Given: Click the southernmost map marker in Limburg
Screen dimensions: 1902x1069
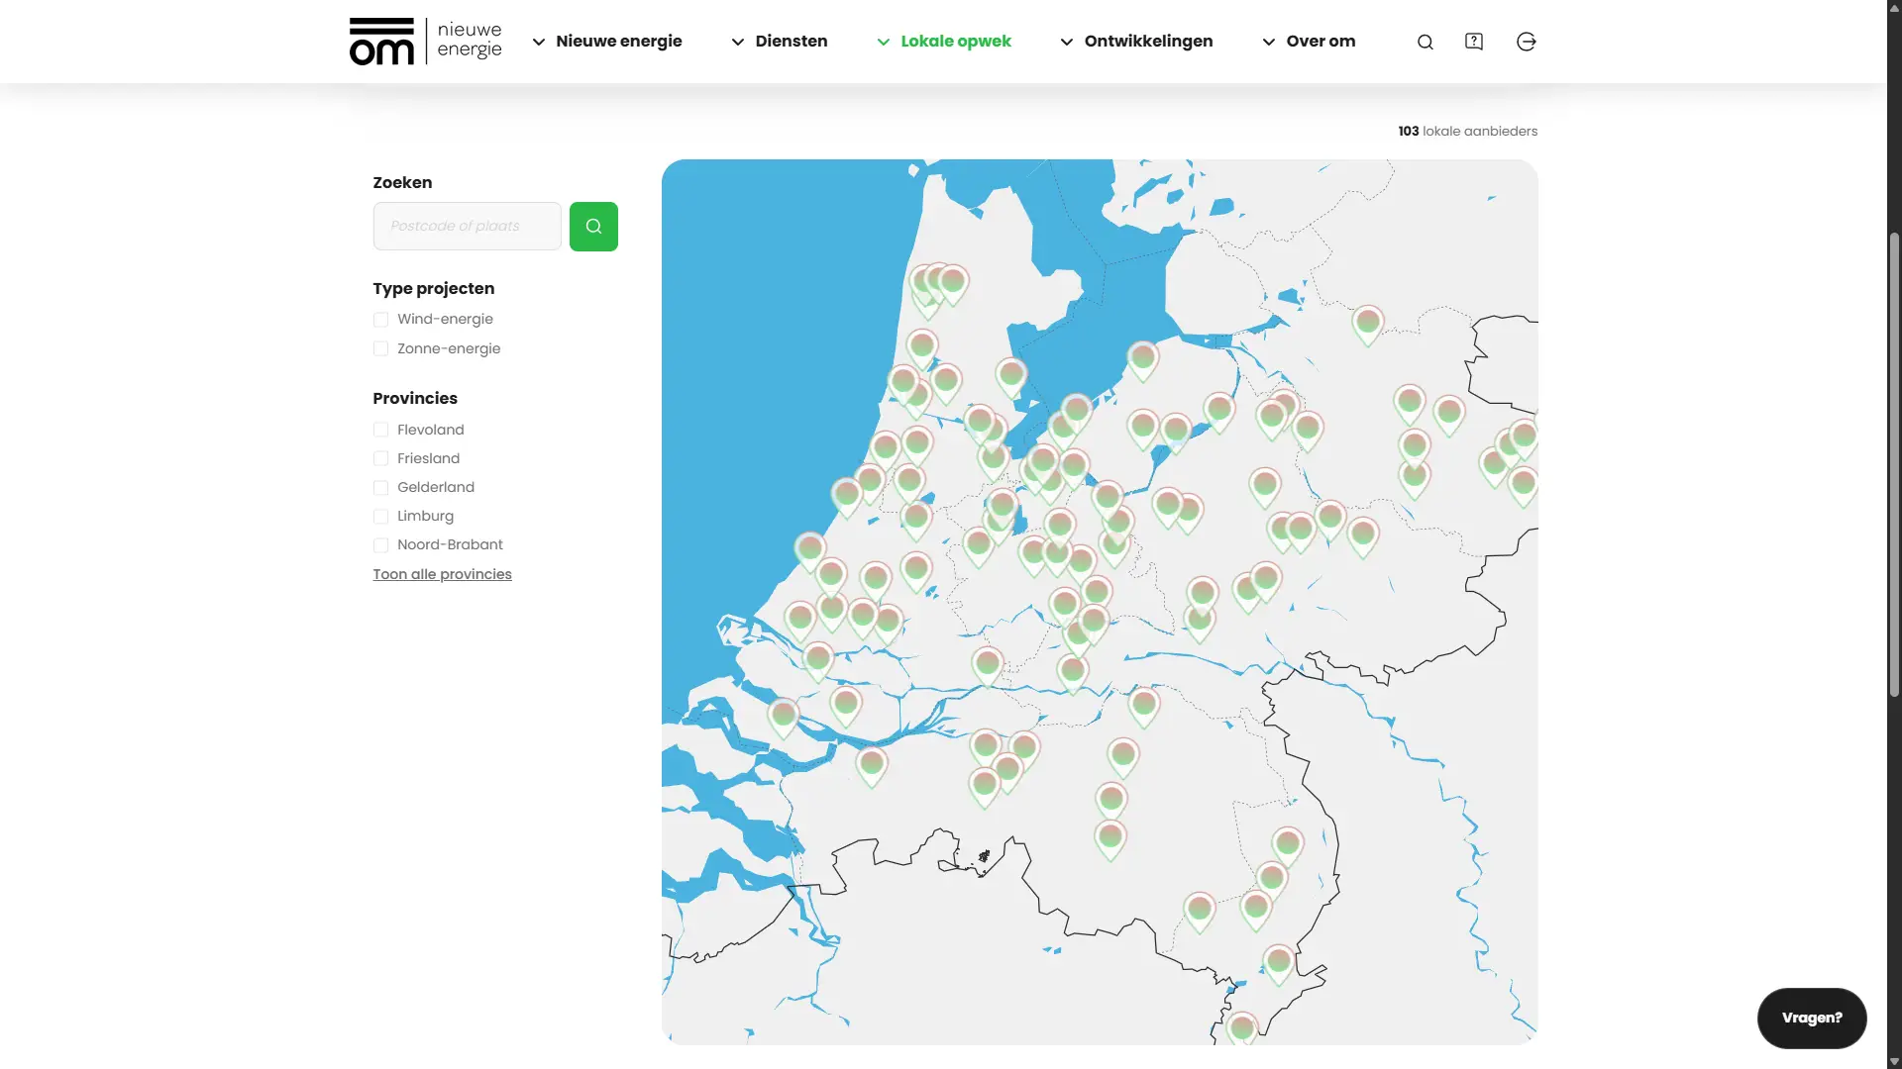Looking at the screenshot, I should coord(1242,1027).
